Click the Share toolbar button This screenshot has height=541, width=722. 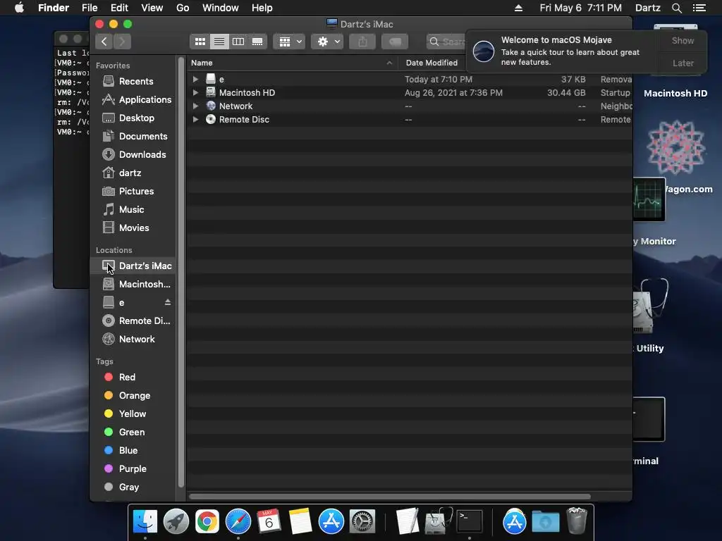363,42
